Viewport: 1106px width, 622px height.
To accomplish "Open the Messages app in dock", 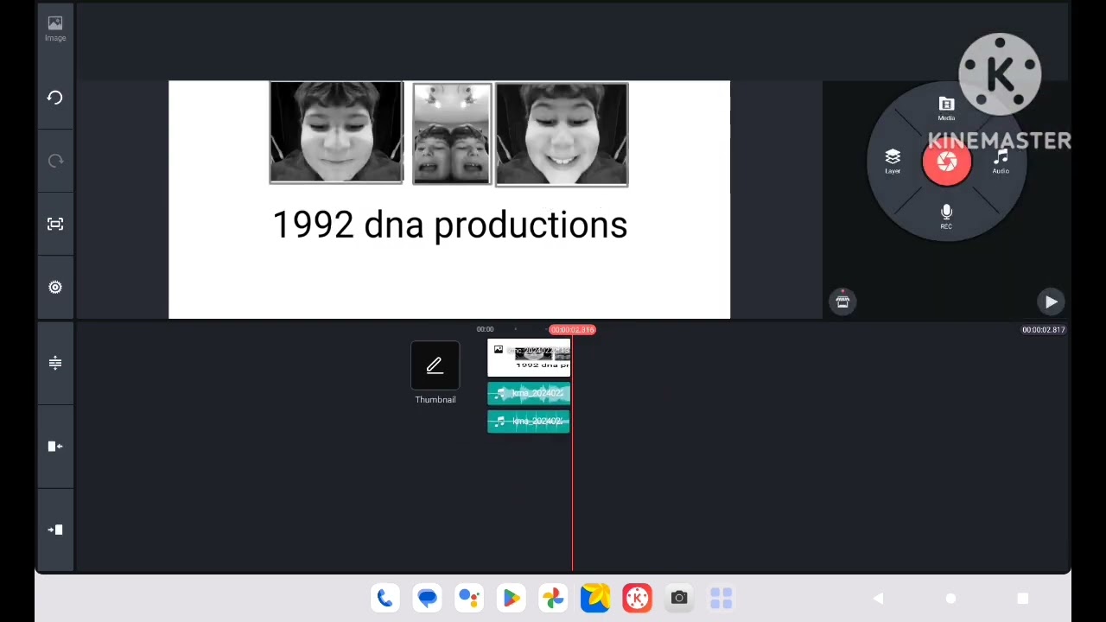I will pyautogui.click(x=427, y=598).
